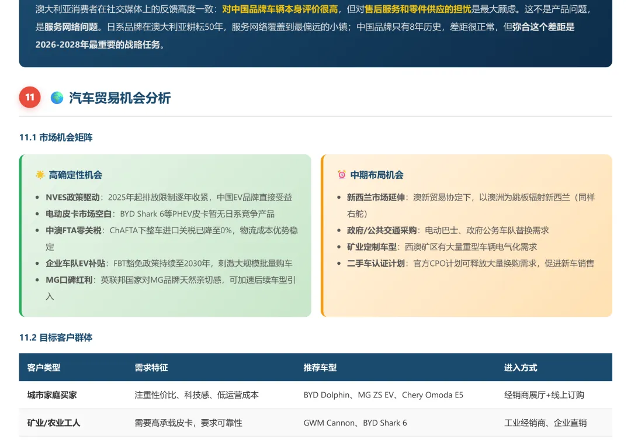Select the BYD Dolphin recommendation text
The width and height of the screenshot is (631, 446).
tap(327, 395)
